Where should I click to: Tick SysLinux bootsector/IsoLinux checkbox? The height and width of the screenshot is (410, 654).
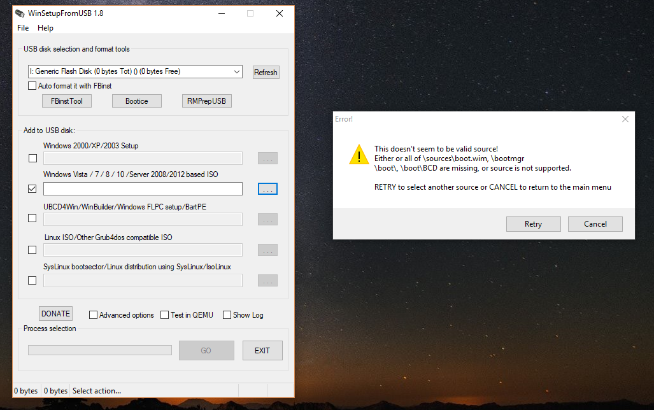(32, 280)
